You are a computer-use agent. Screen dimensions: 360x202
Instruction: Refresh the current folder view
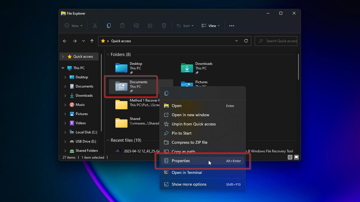pos(246,41)
